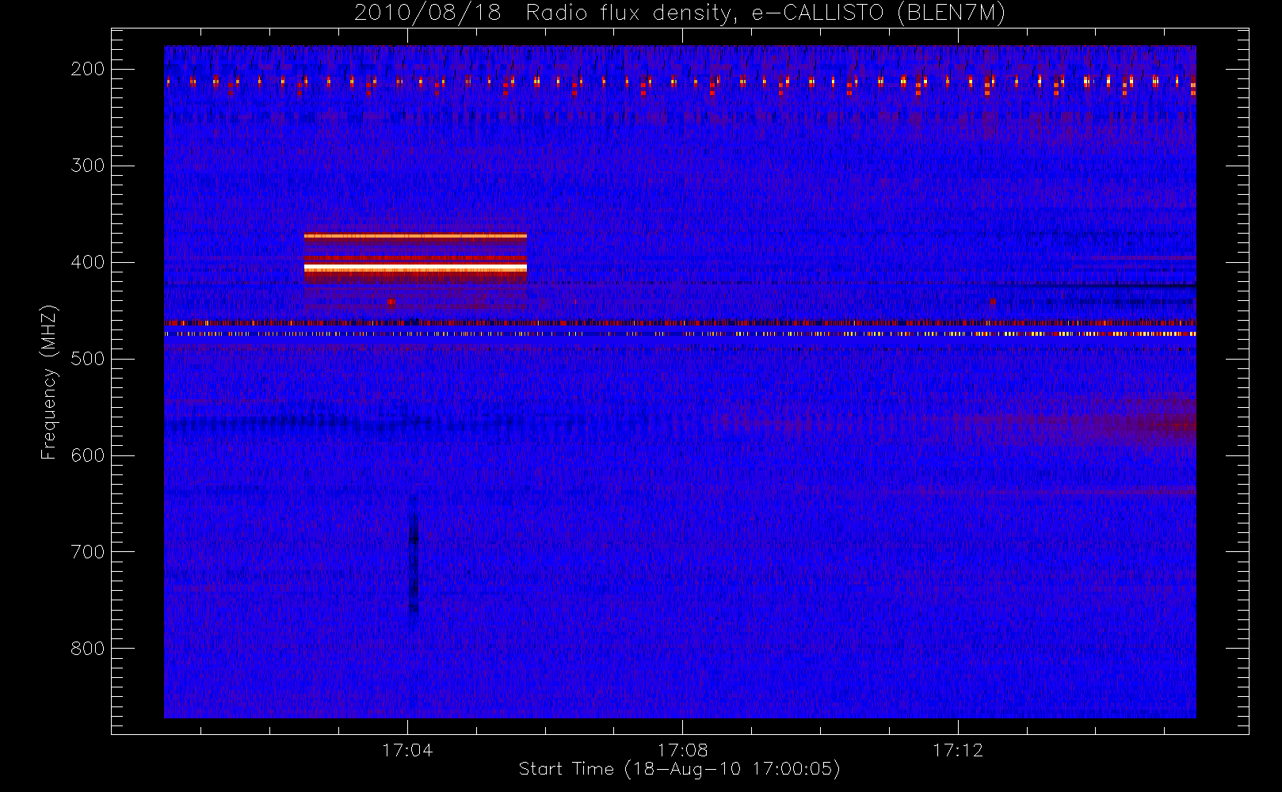Click the 800 frequency tick label
This screenshot has height=792, width=1282.
88,649
